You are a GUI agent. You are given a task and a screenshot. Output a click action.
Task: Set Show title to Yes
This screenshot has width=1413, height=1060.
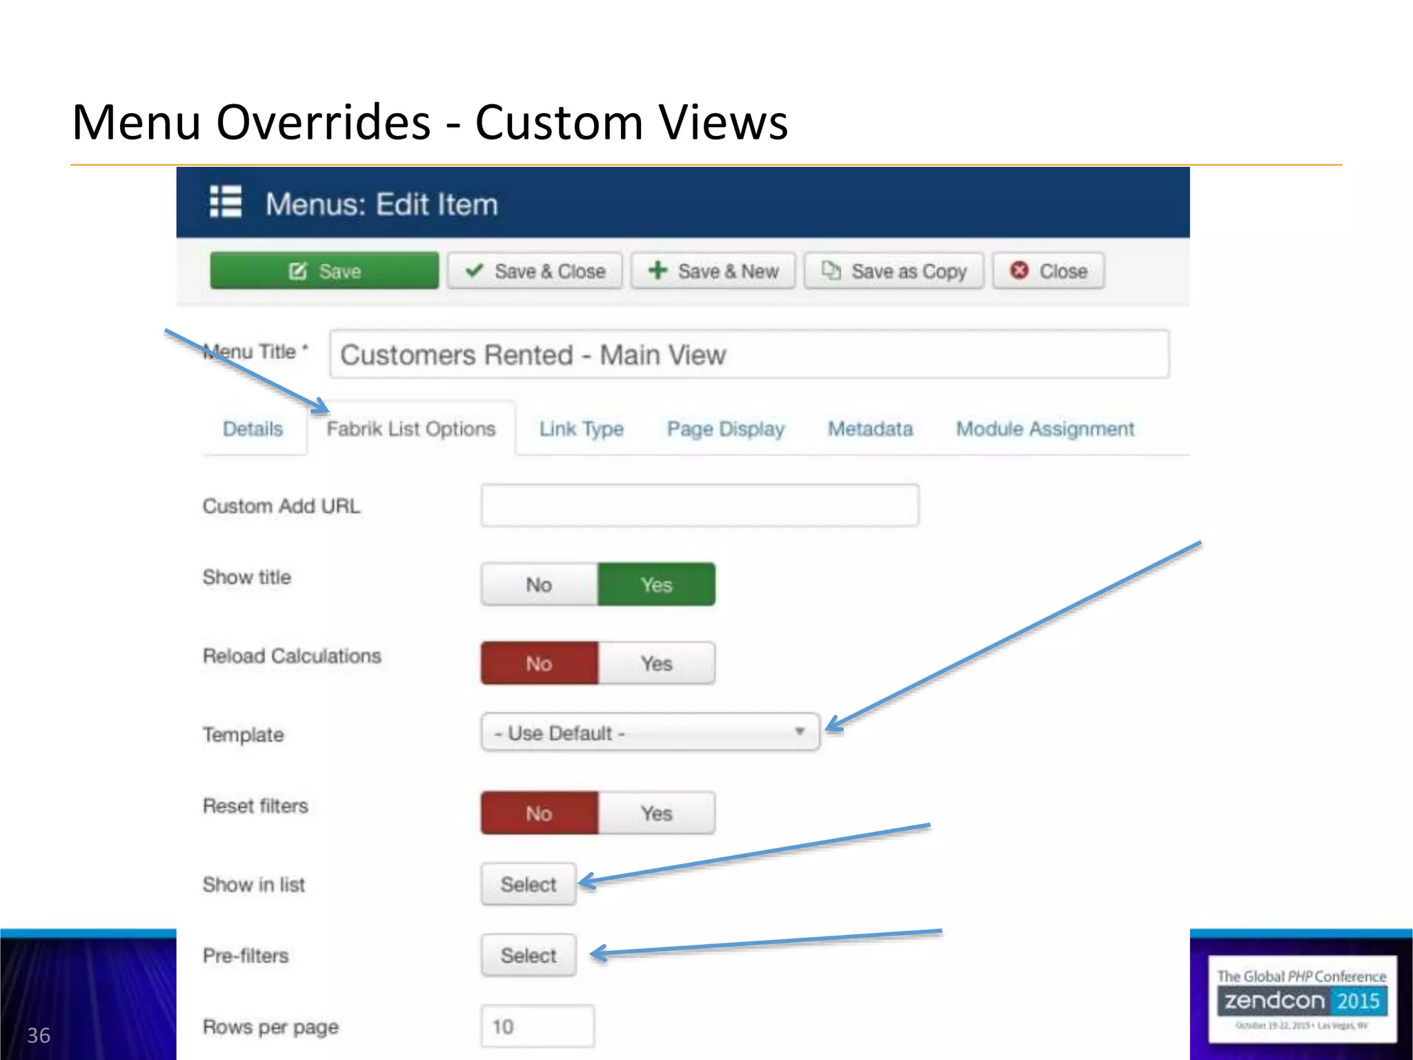656,585
